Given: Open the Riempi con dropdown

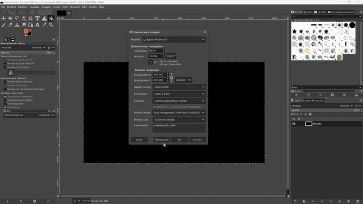Looking at the screenshot, I should pos(179,120).
